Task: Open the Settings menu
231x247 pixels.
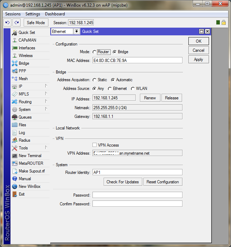Action: click(x=33, y=14)
